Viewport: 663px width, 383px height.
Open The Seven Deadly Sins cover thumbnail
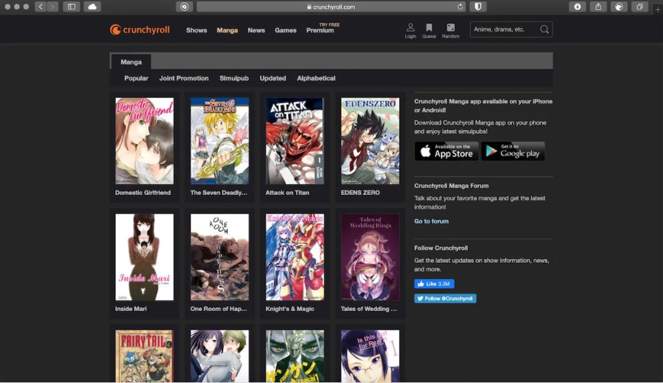pyautogui.click(x=219, y=141)
